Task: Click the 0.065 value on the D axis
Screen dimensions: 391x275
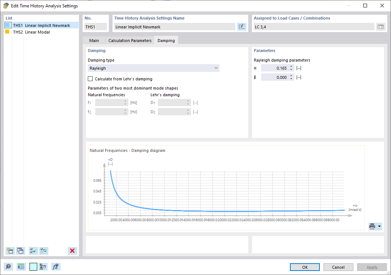Action: pos(97,180)
